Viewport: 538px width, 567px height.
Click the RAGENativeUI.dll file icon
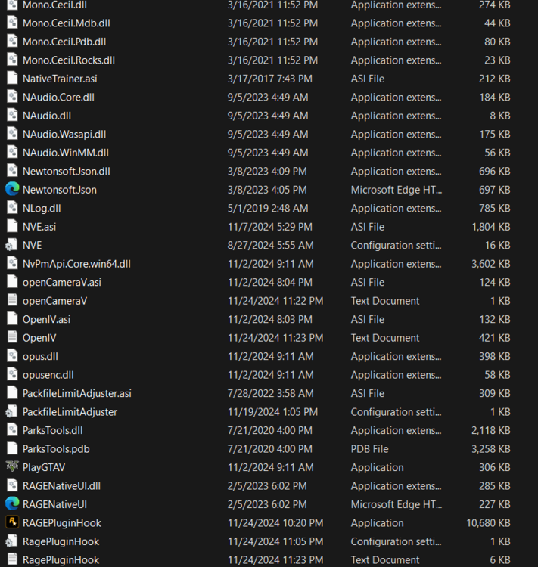tap(12, 485)
